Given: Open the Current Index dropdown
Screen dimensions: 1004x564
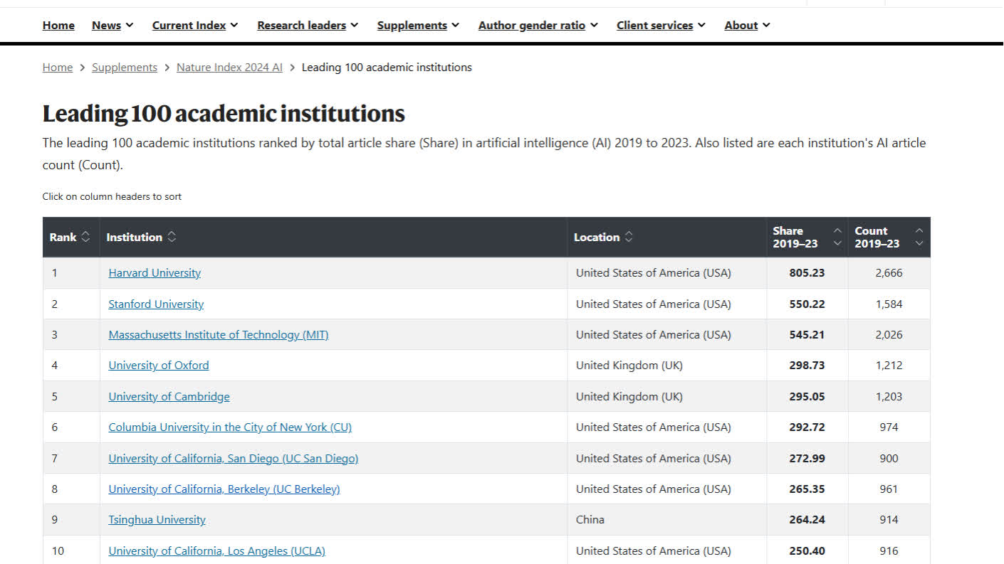Looking at the screenshot, I should pyautogui.click(x=194, y=26).
